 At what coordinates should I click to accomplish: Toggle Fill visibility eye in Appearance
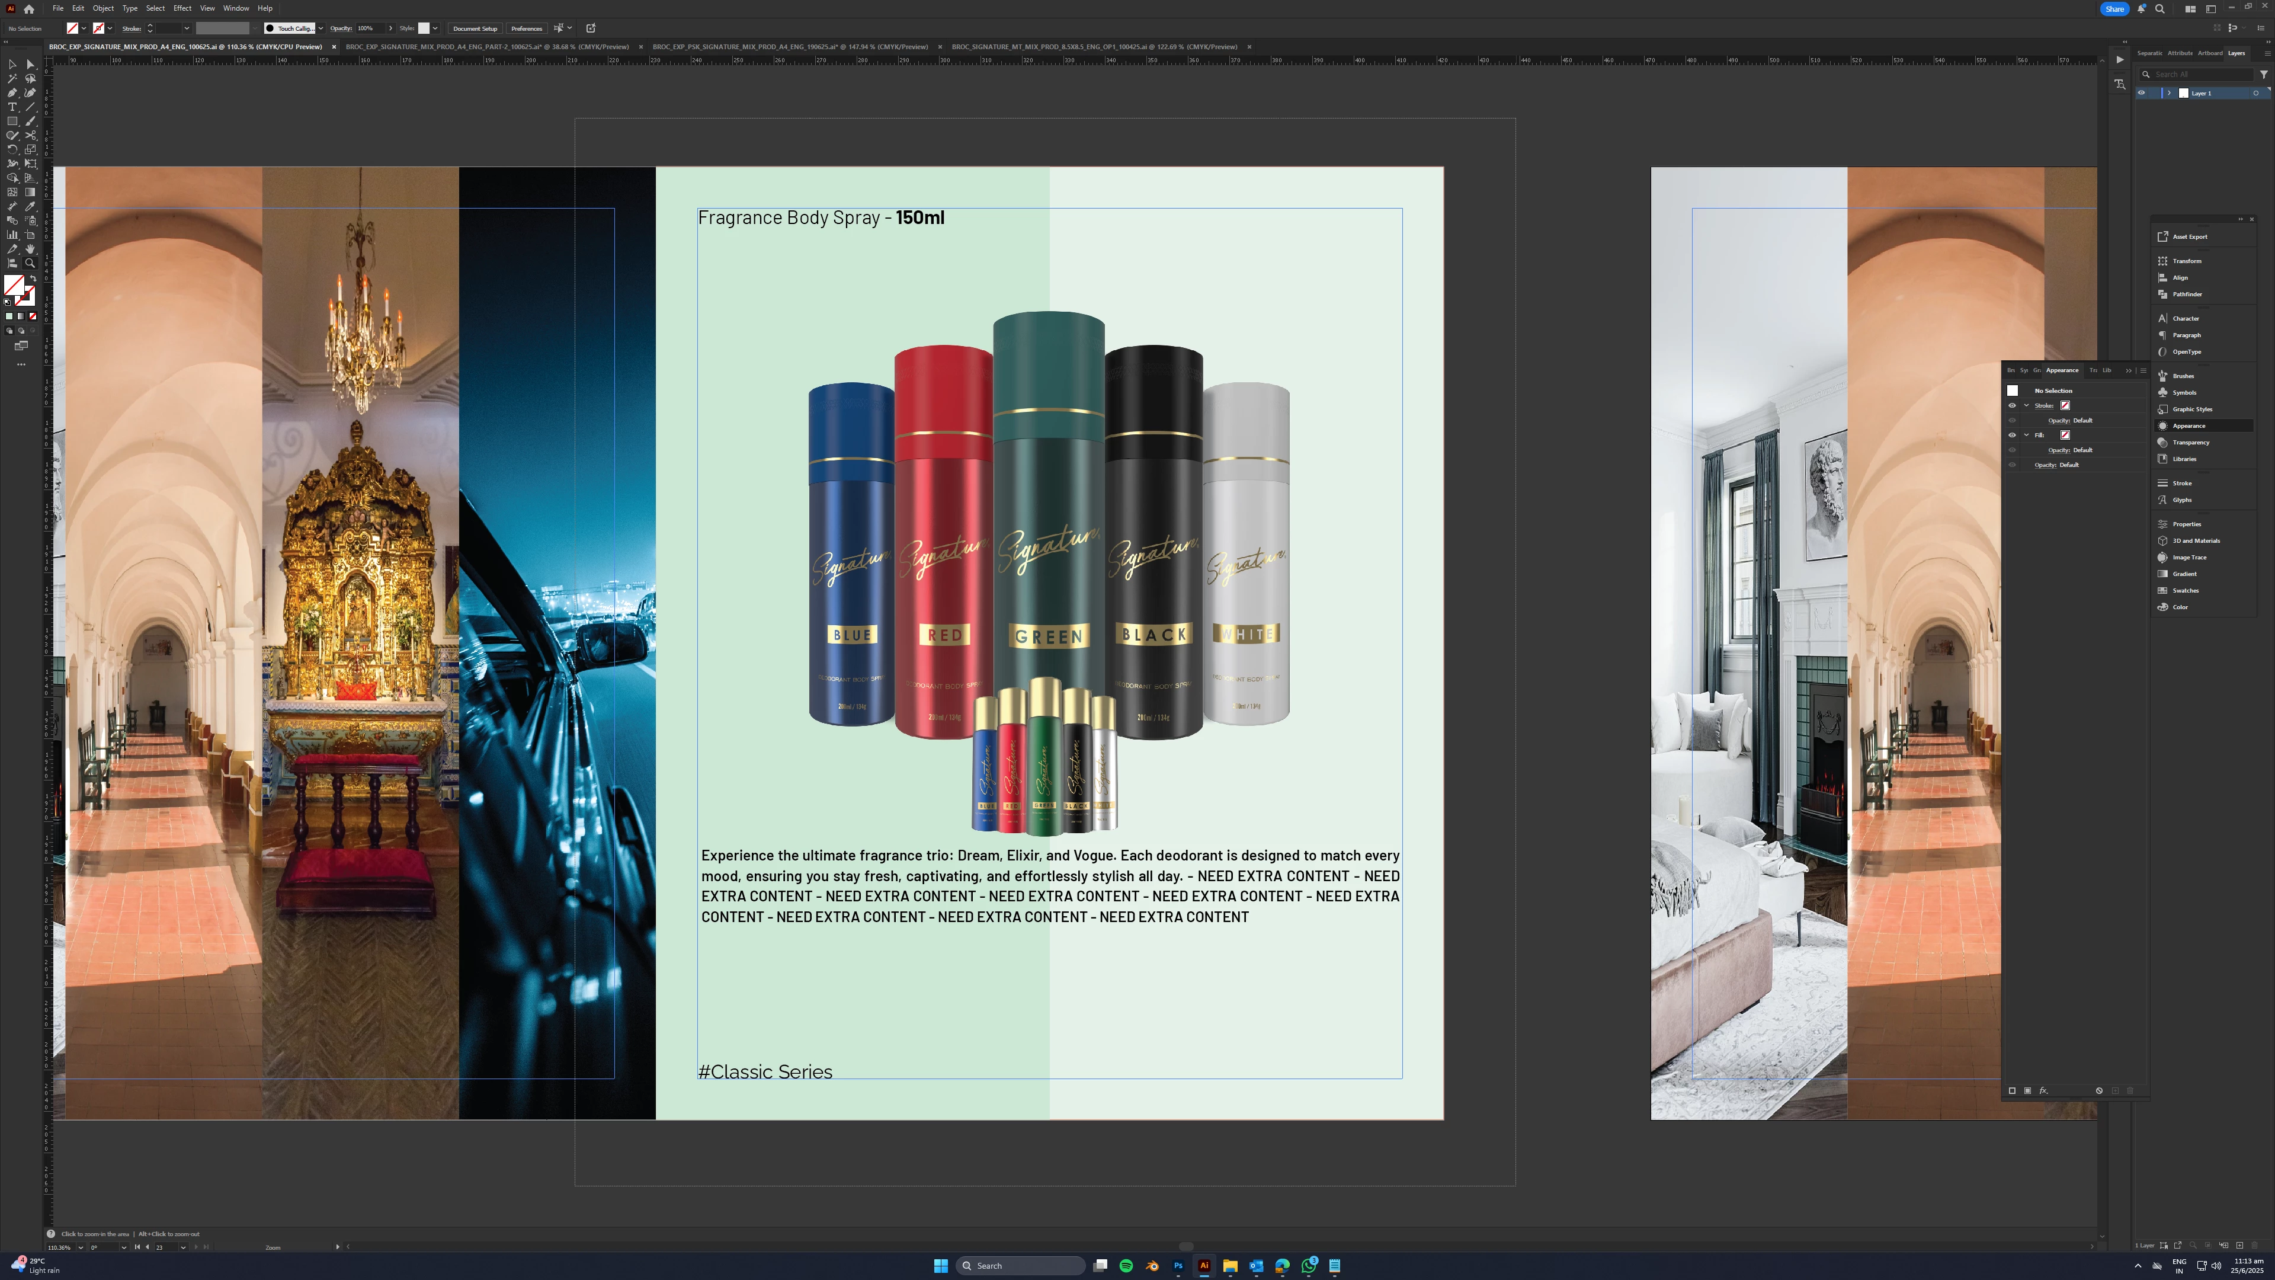pos(2013,434)
